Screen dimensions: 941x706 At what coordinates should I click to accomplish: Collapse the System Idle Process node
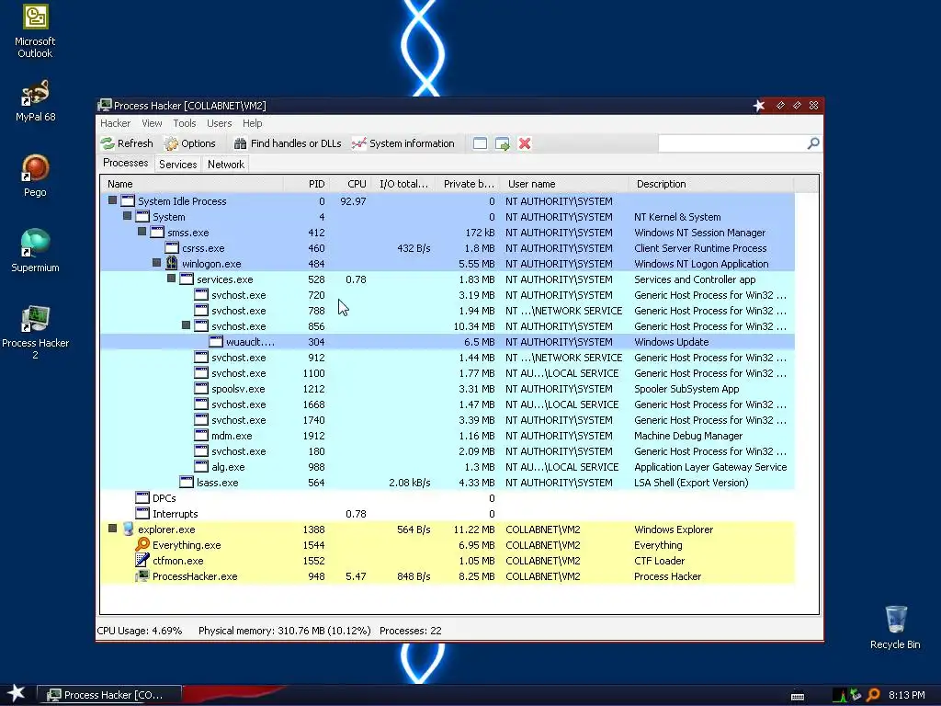[x=112, y=200]
